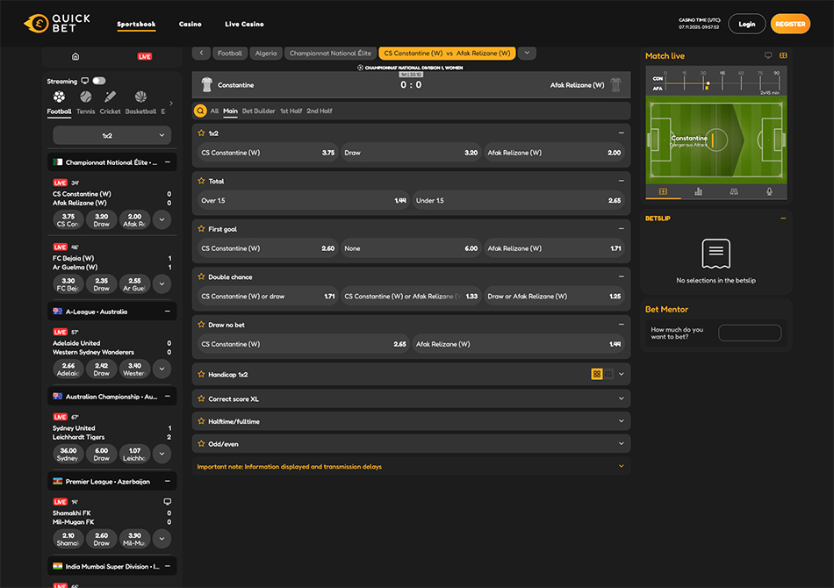Open the 1x2 market dropdown in sidebar
The width and height of the screenshot is (834, 588).
click(x=112, y=135)
